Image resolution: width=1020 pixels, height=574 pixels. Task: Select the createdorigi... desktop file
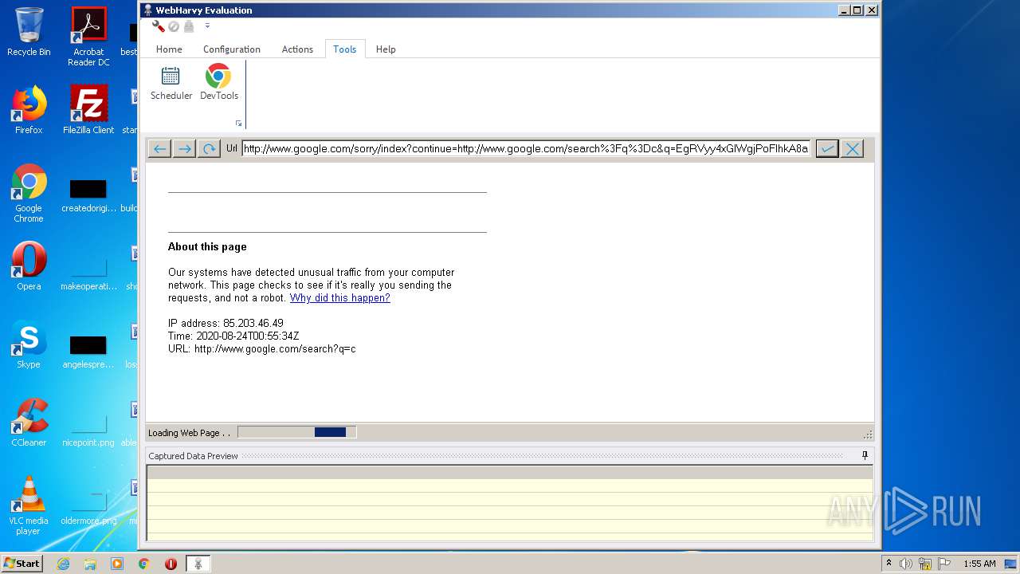point(88,195)
